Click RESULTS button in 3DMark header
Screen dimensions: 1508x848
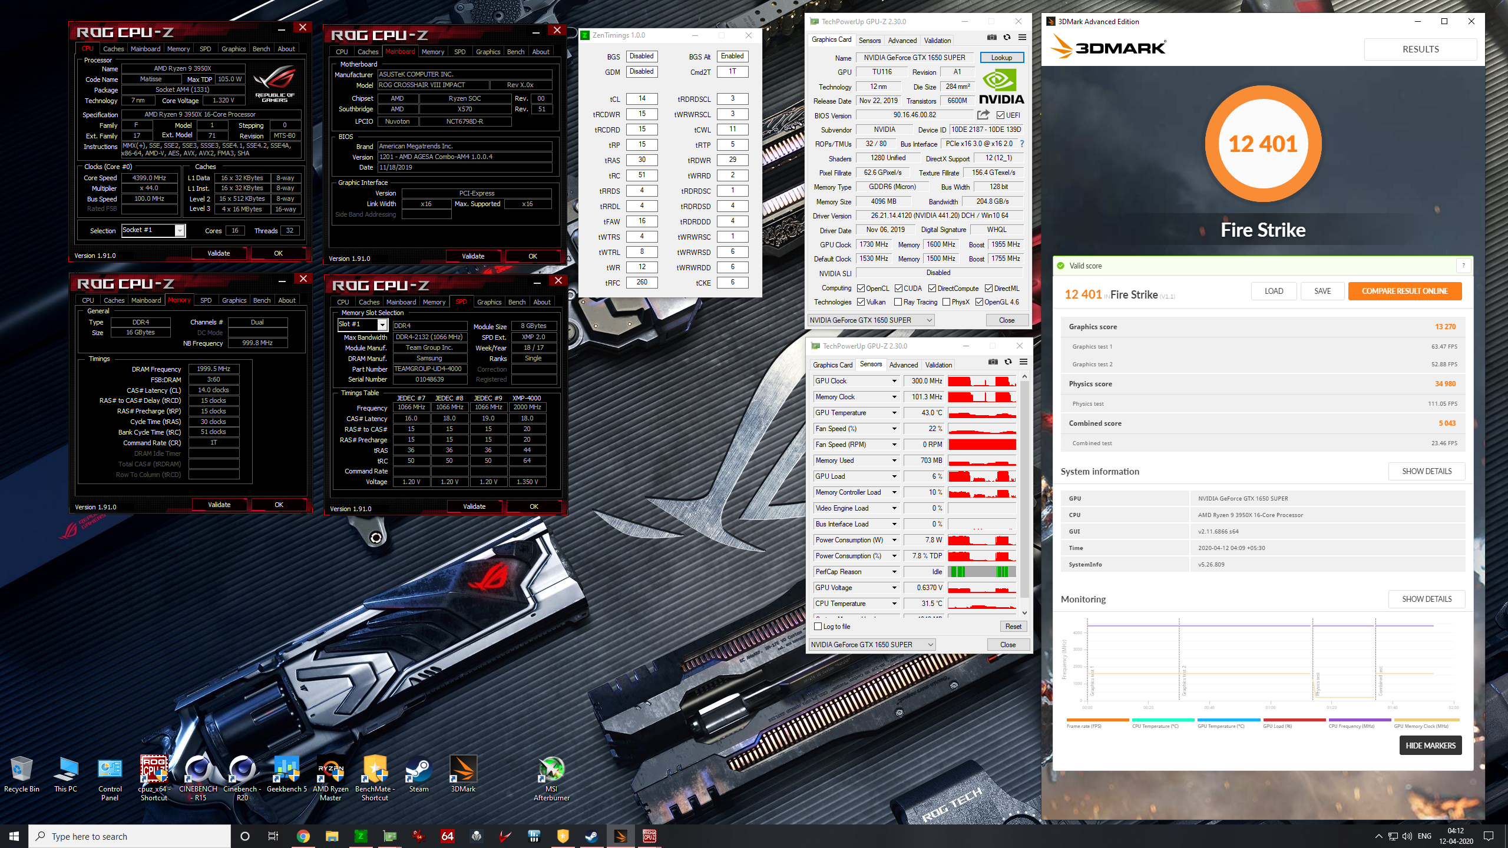point(1421,49)
